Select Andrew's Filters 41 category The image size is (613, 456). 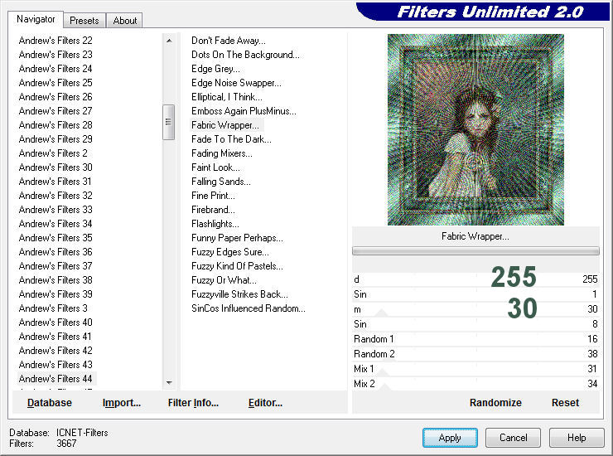[56, 337]
